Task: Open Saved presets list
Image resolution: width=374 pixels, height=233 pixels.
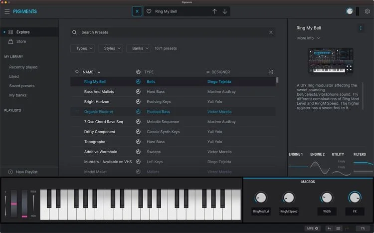Action: coord(22,86)
